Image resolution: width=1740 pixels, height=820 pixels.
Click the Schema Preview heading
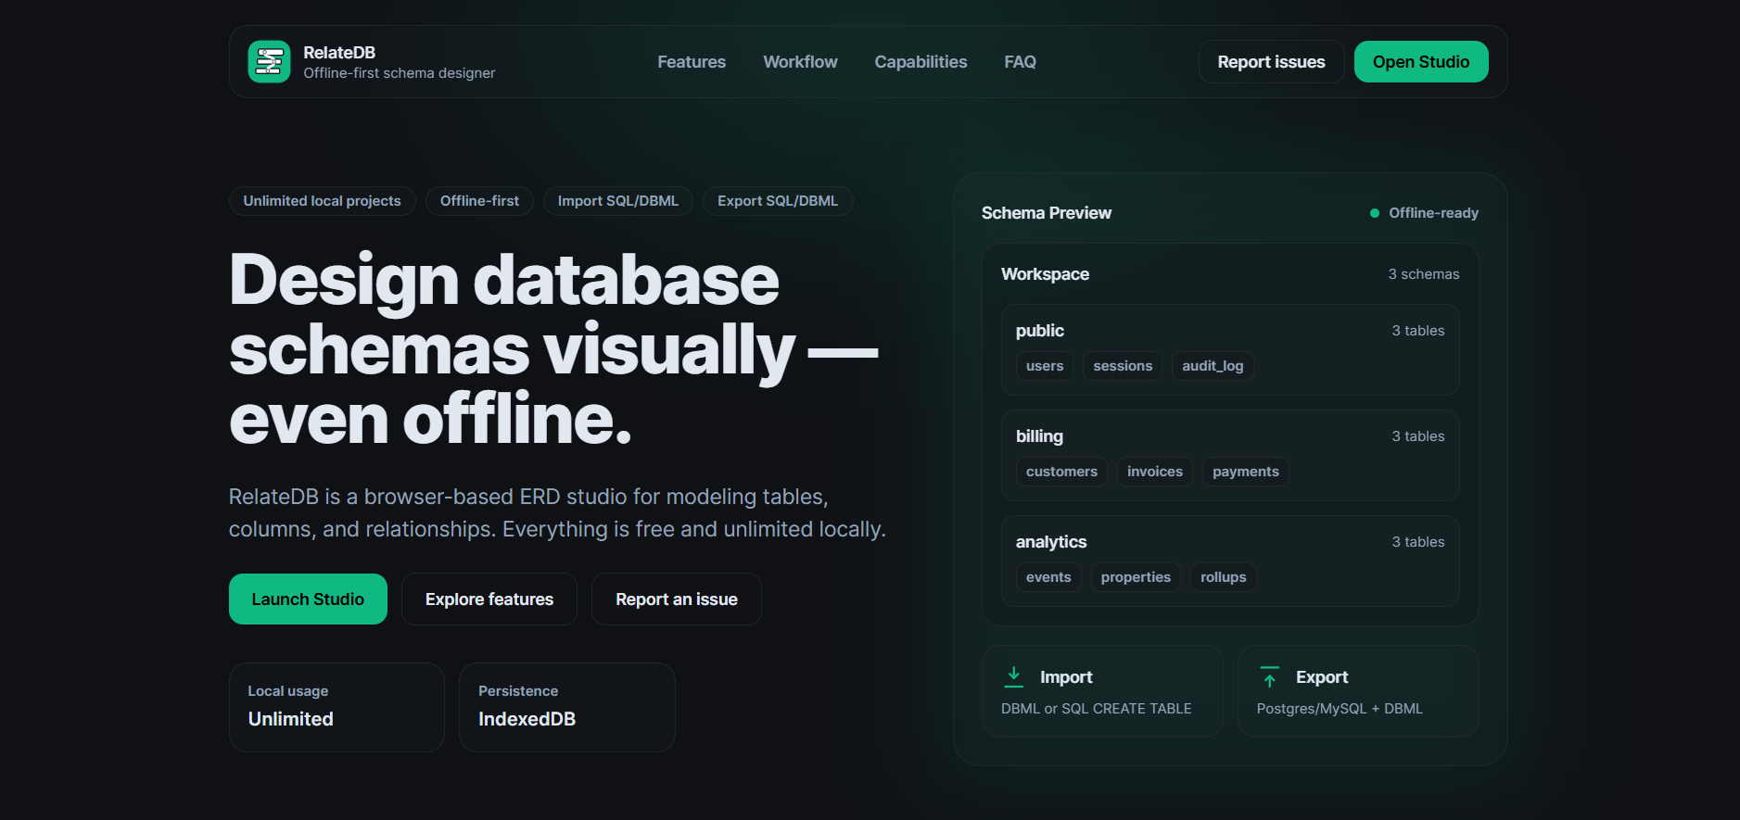[x=1047, y=213]
